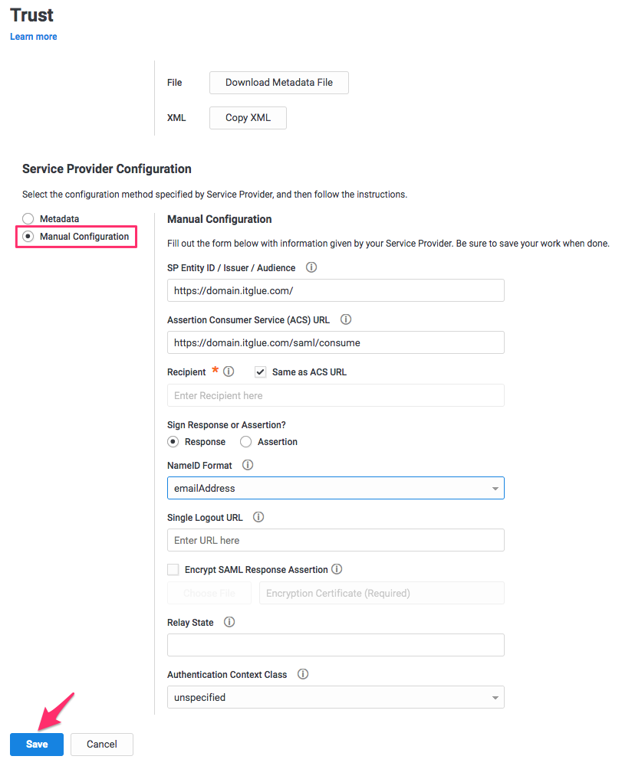
Task: Save the trust configuration
Action: coord(37,744)
